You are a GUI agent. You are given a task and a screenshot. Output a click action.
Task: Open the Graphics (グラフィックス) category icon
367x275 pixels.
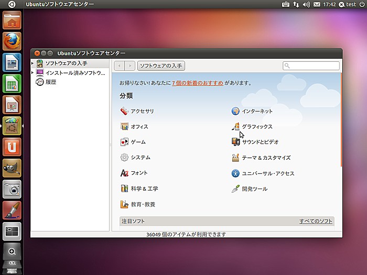click(235, 127)
